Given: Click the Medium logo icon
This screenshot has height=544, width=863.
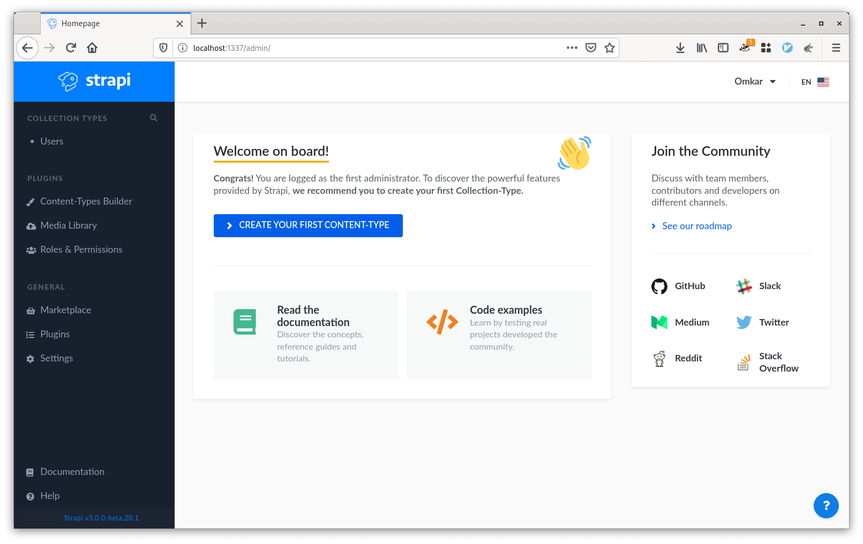Looking at the screenshot, I should coord(659,322).
